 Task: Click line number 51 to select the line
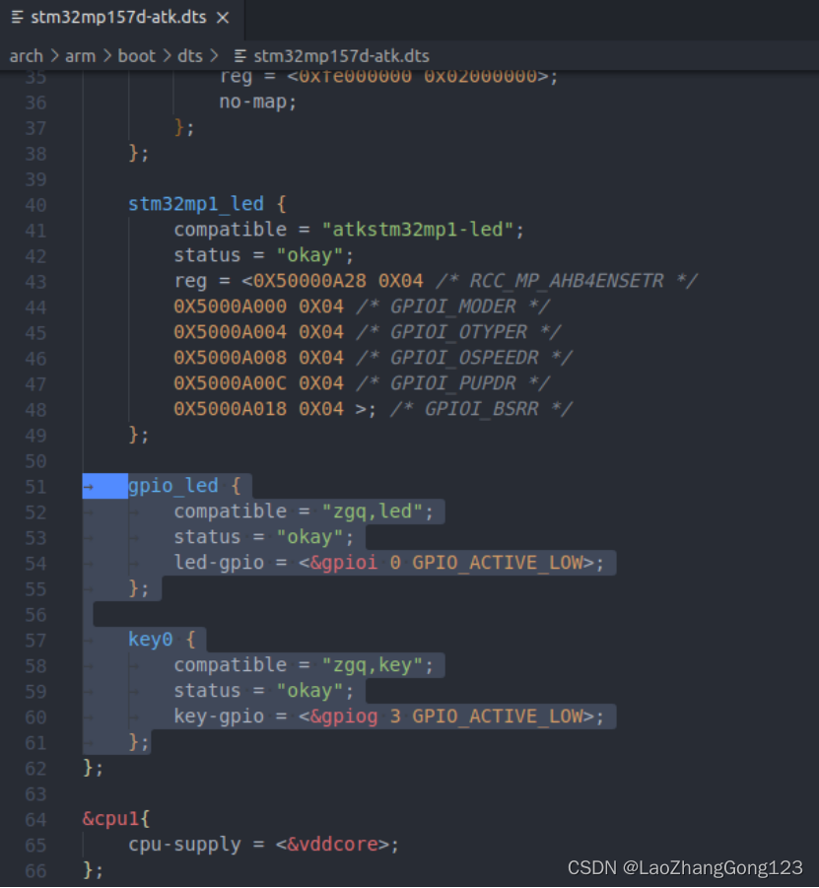coord(35,485)
